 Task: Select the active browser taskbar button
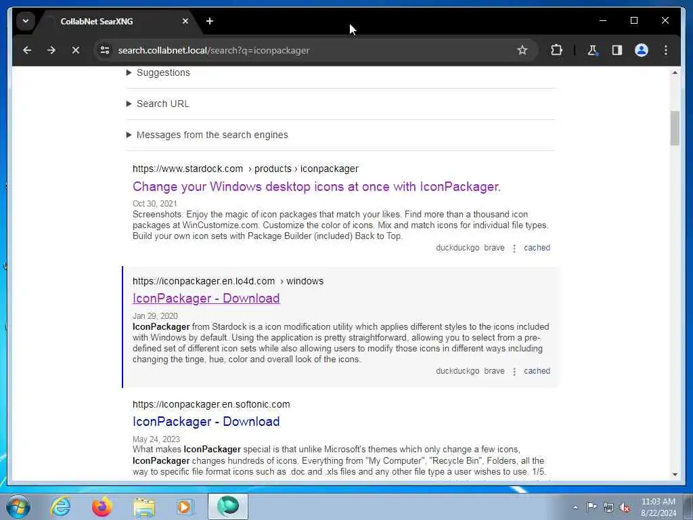click(228, 506)
